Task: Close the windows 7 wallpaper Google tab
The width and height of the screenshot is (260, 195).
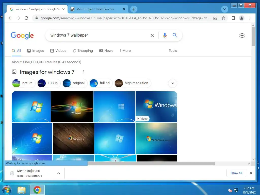Action: click(63, 9)
